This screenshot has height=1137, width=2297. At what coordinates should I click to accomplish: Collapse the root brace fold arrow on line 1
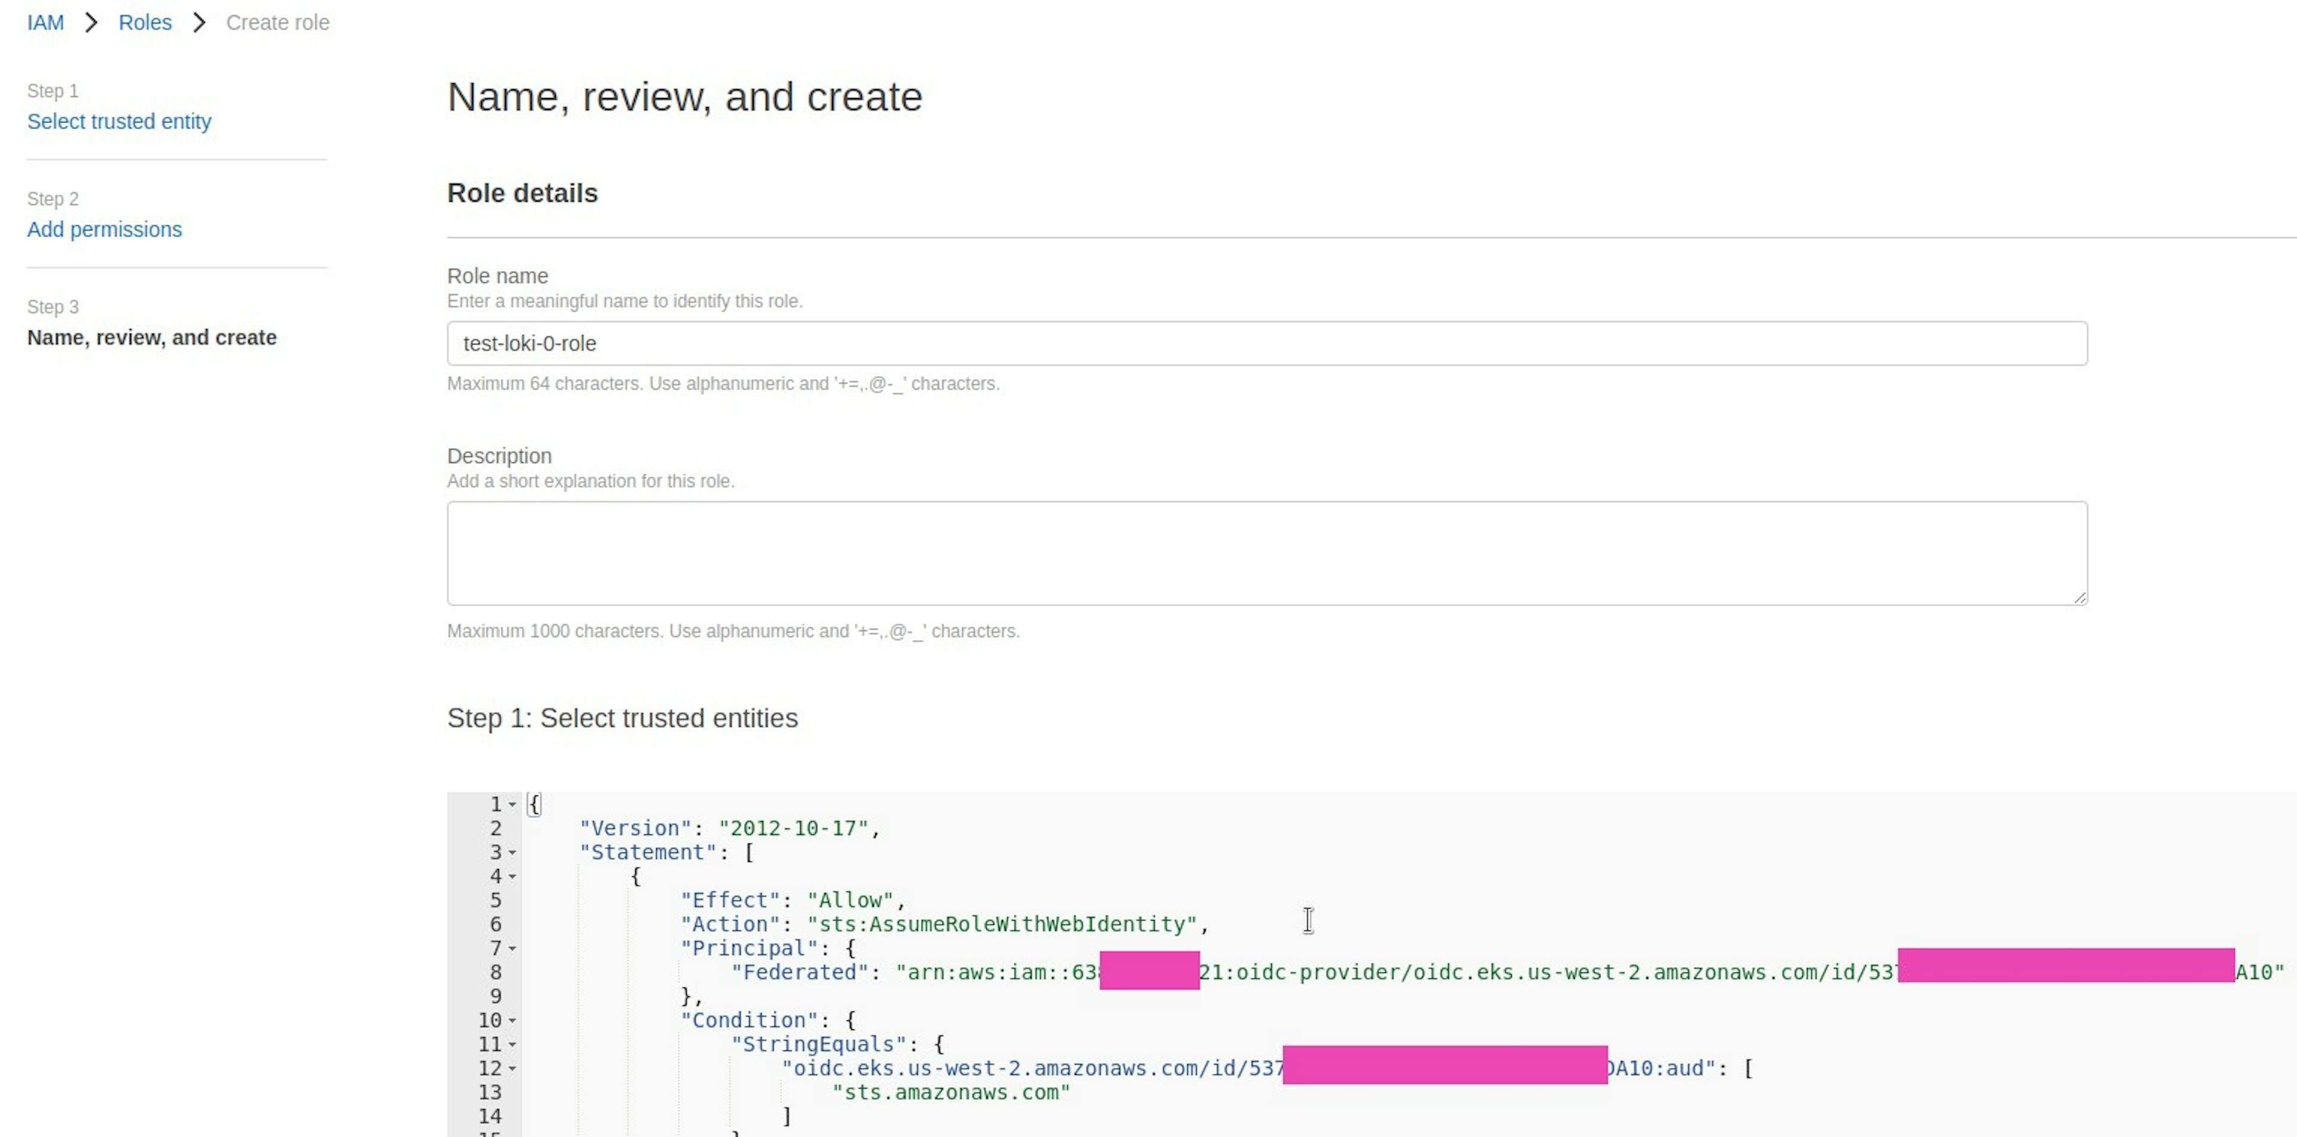(513, 804)
